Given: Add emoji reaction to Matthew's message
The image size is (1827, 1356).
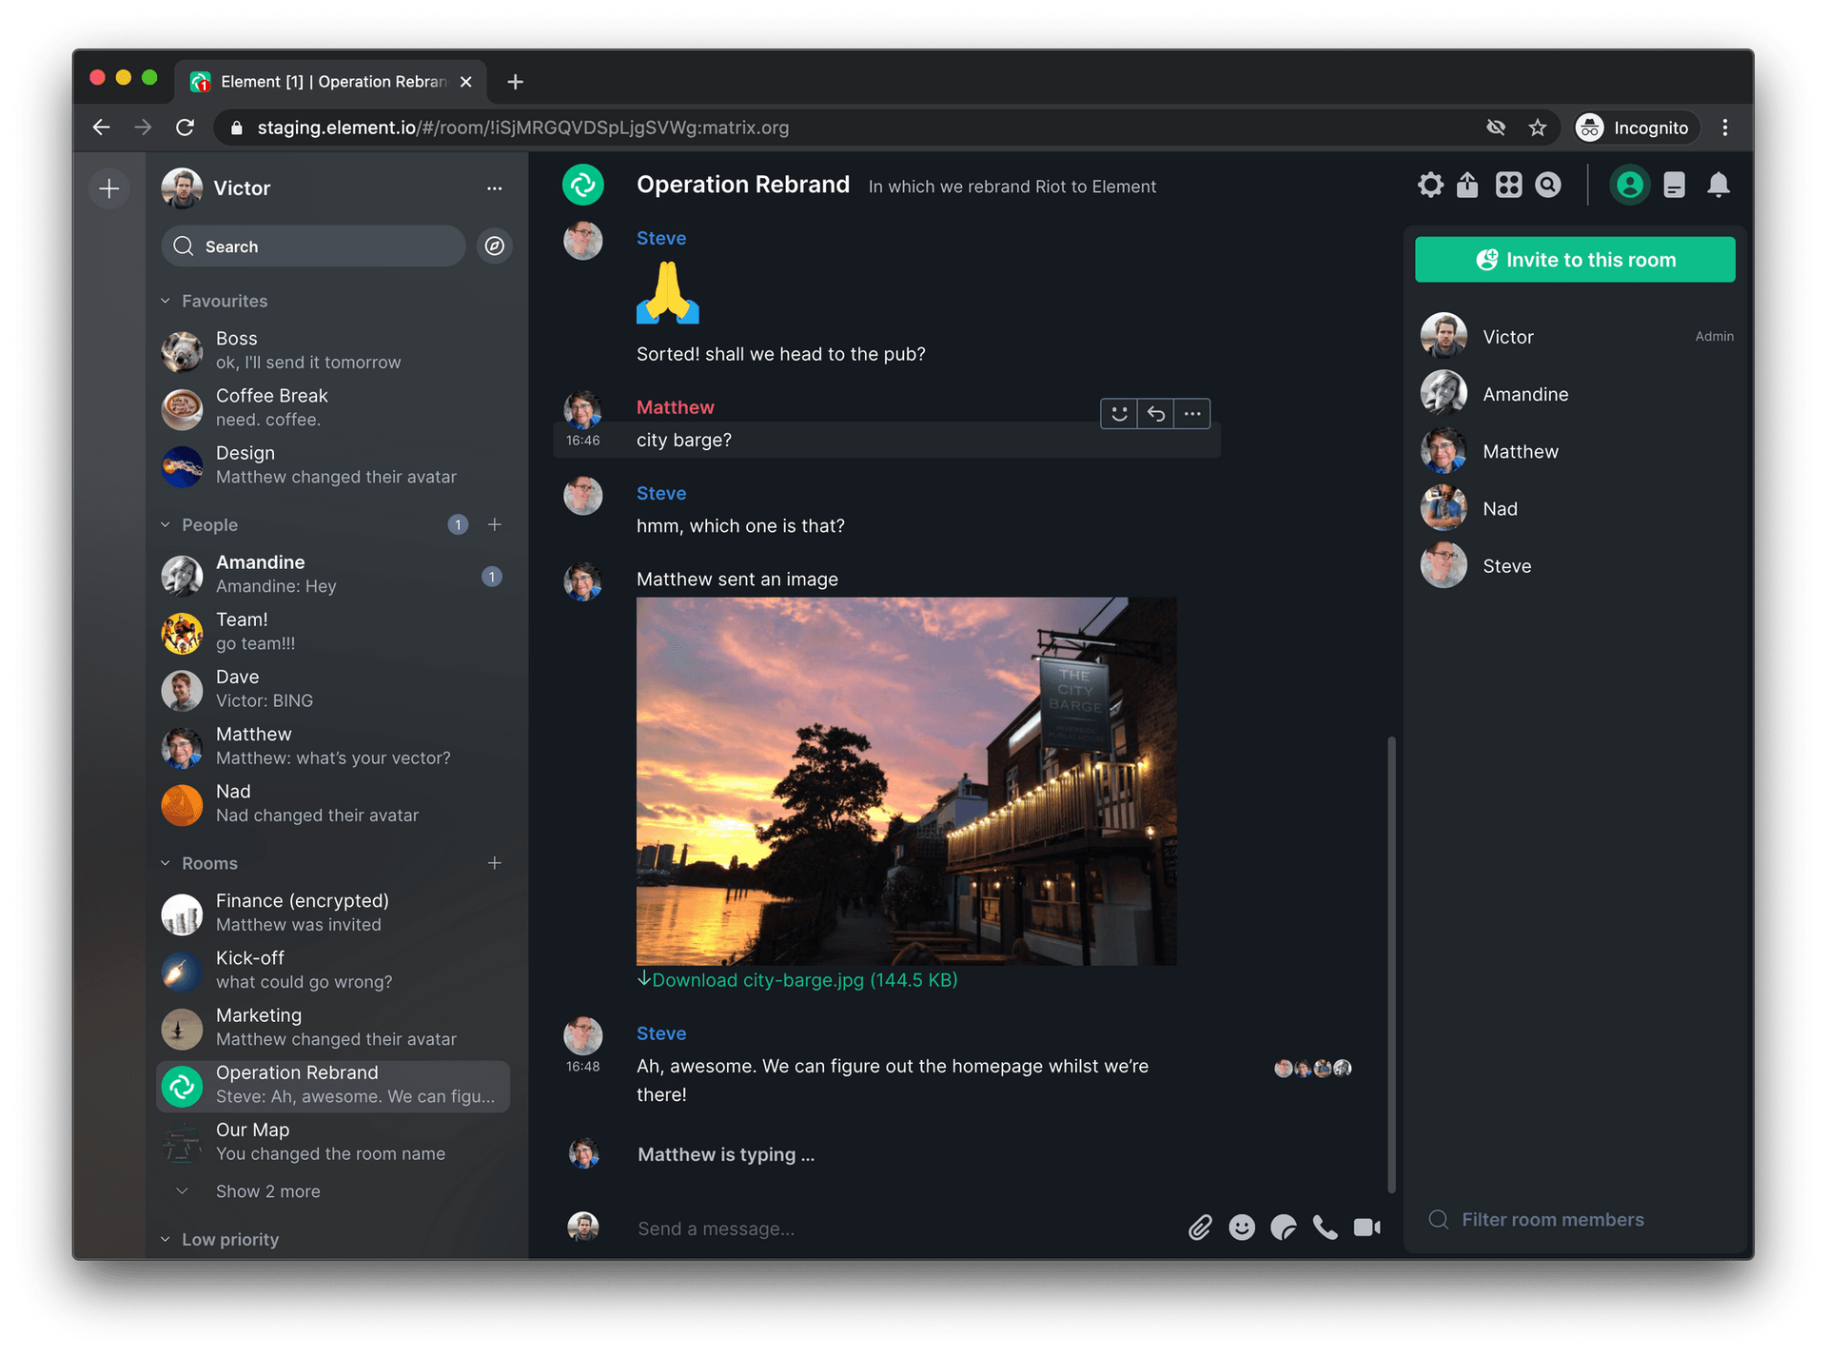Looking at the screenshot, I should coord(1119,413).
